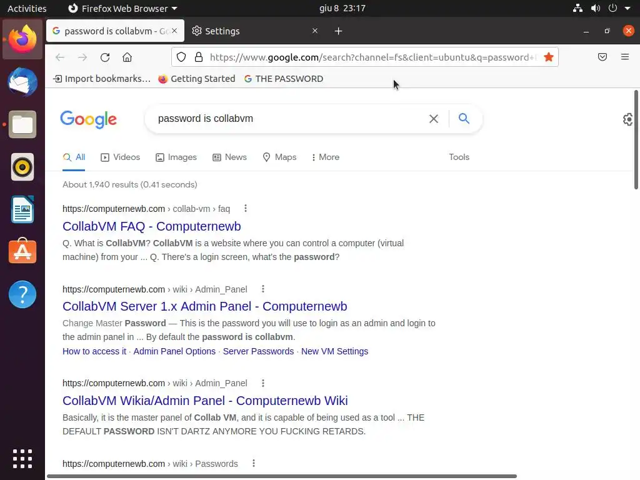
Task: Open Google quick settings gear
Action: tap(628, 119)
